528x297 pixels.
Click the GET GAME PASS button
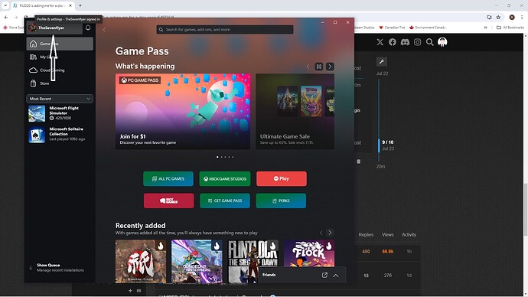tap(225, 201)
